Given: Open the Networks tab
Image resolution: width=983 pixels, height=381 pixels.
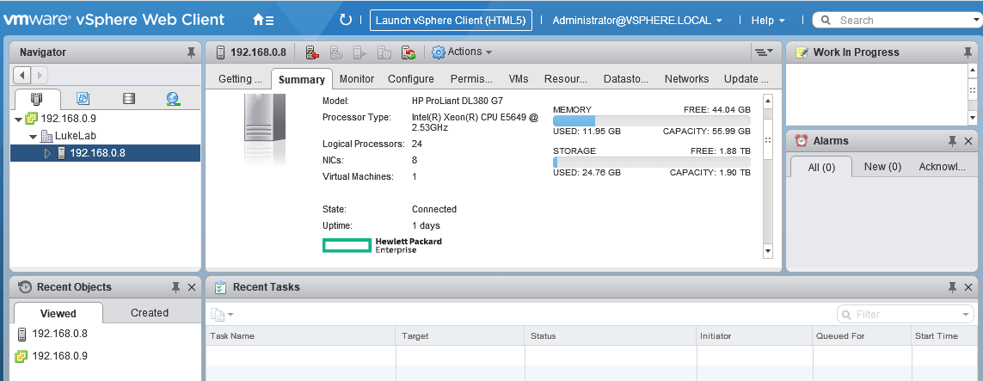Looking at the screenshot, I should tap(686, 79).
